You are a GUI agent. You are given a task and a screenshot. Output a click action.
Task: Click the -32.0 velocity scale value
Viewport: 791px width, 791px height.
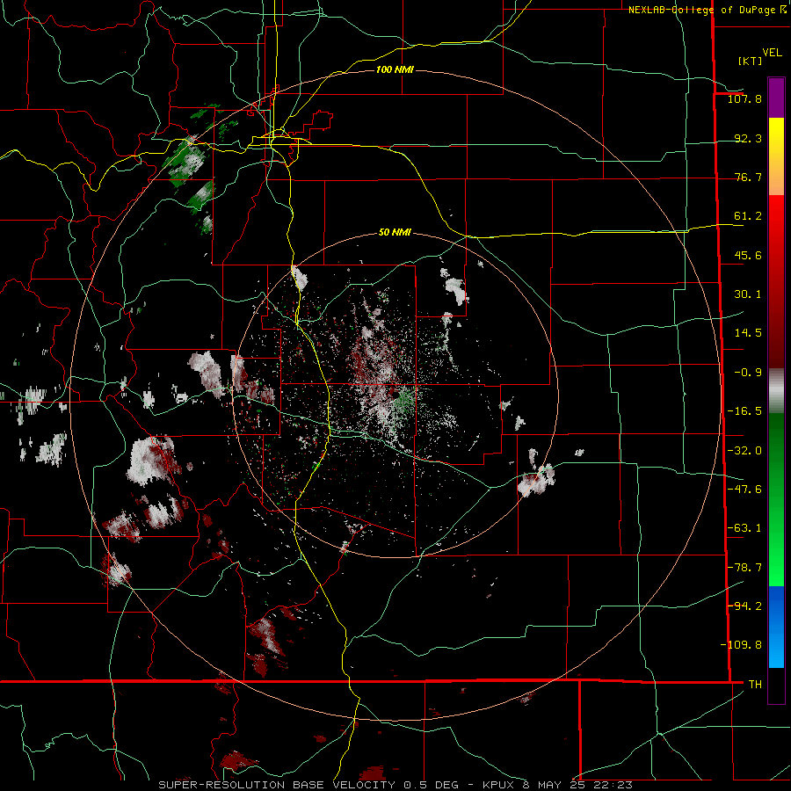(x=744, y=451)
